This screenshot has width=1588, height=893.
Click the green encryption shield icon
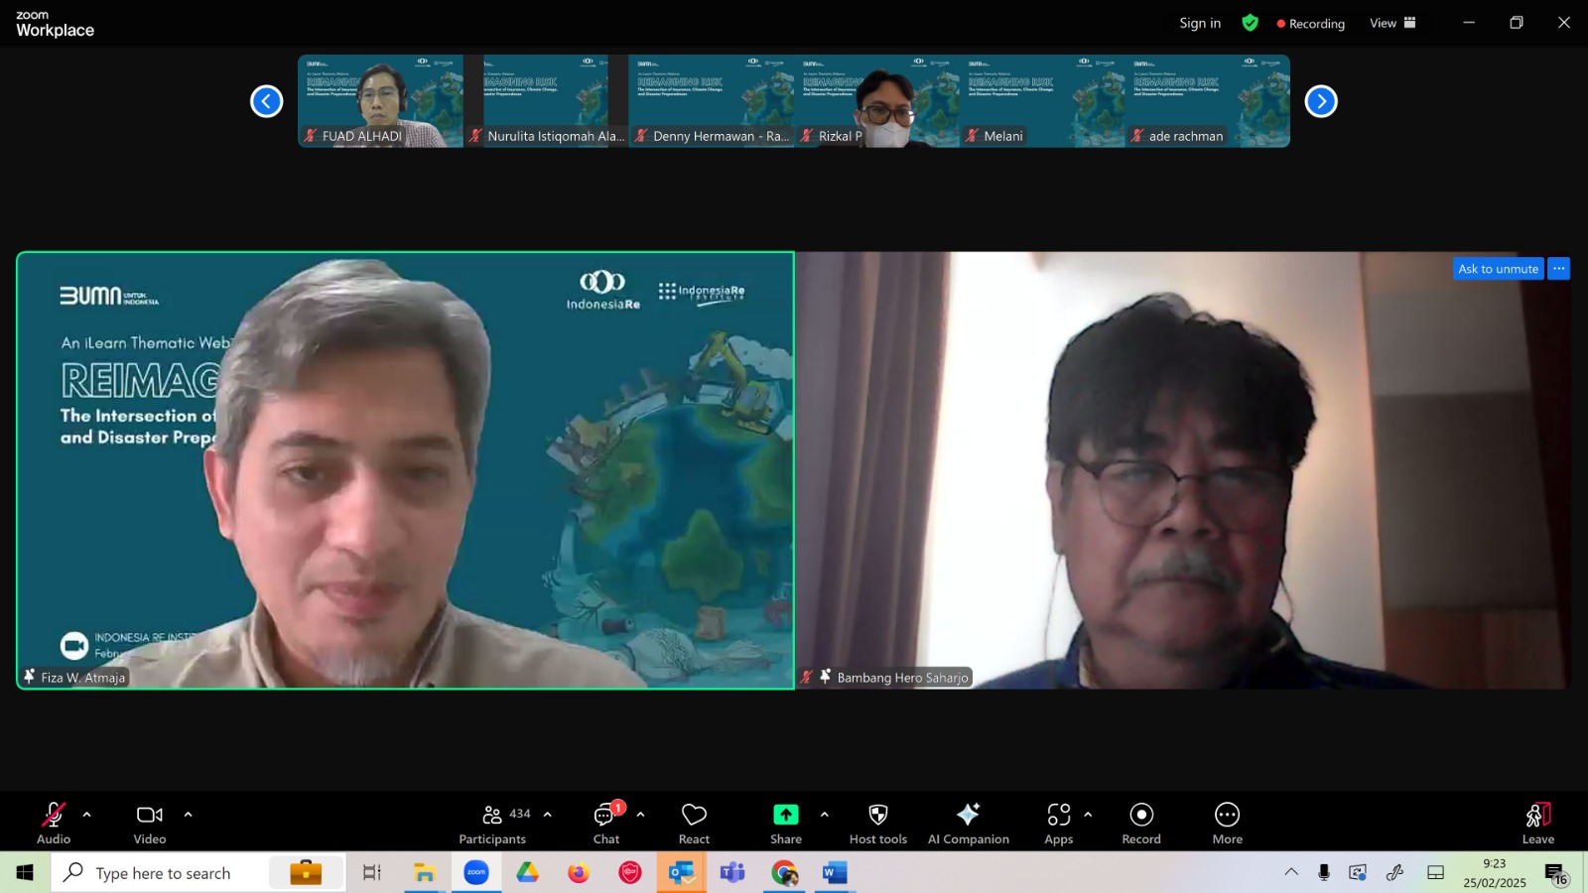1251,23
